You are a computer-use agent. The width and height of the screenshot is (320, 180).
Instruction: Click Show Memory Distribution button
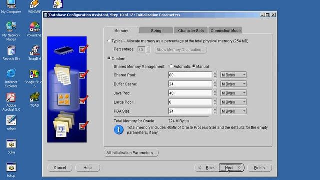point(180,50)
